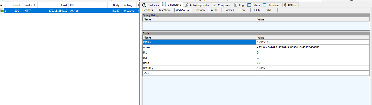Click the no-cache caching cell
Screen dimensions: 372x105
click(128, 11)
